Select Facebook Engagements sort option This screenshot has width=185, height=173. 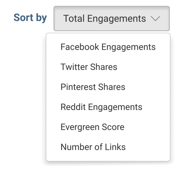(x=108, y=47)
